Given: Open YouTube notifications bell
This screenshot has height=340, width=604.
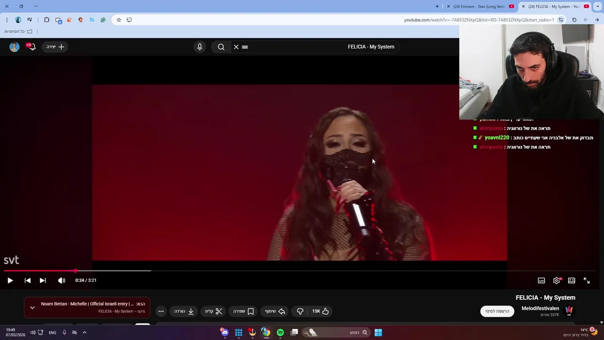Looking at the screenshot, I should click(x=32, y=47).
